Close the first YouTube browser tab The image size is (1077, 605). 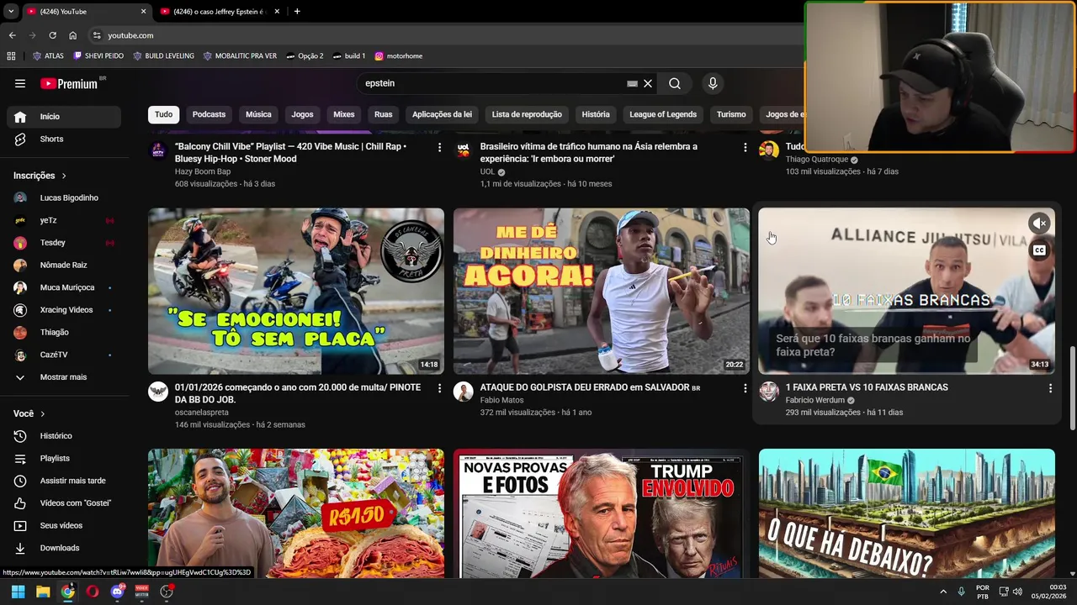143,11
